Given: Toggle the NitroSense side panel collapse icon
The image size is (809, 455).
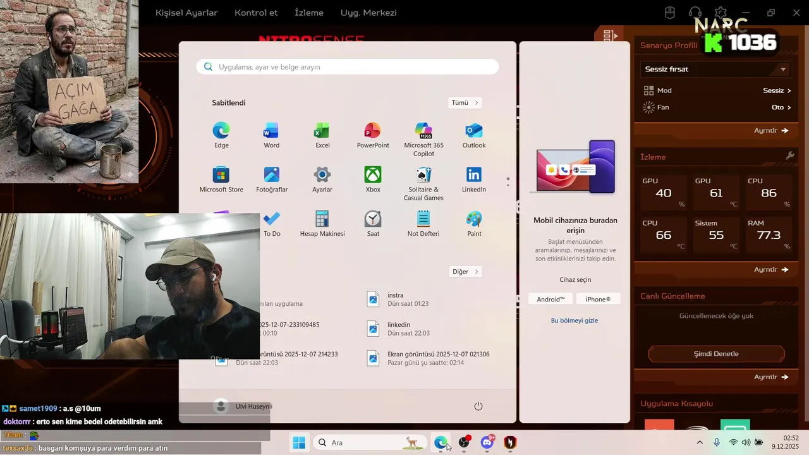Looking at the screenshot, I should (x=610, y=36).
